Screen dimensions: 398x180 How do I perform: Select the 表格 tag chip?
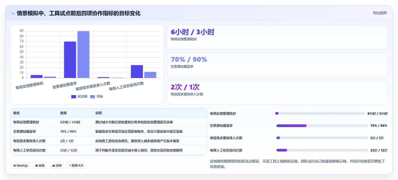(40, 165)
